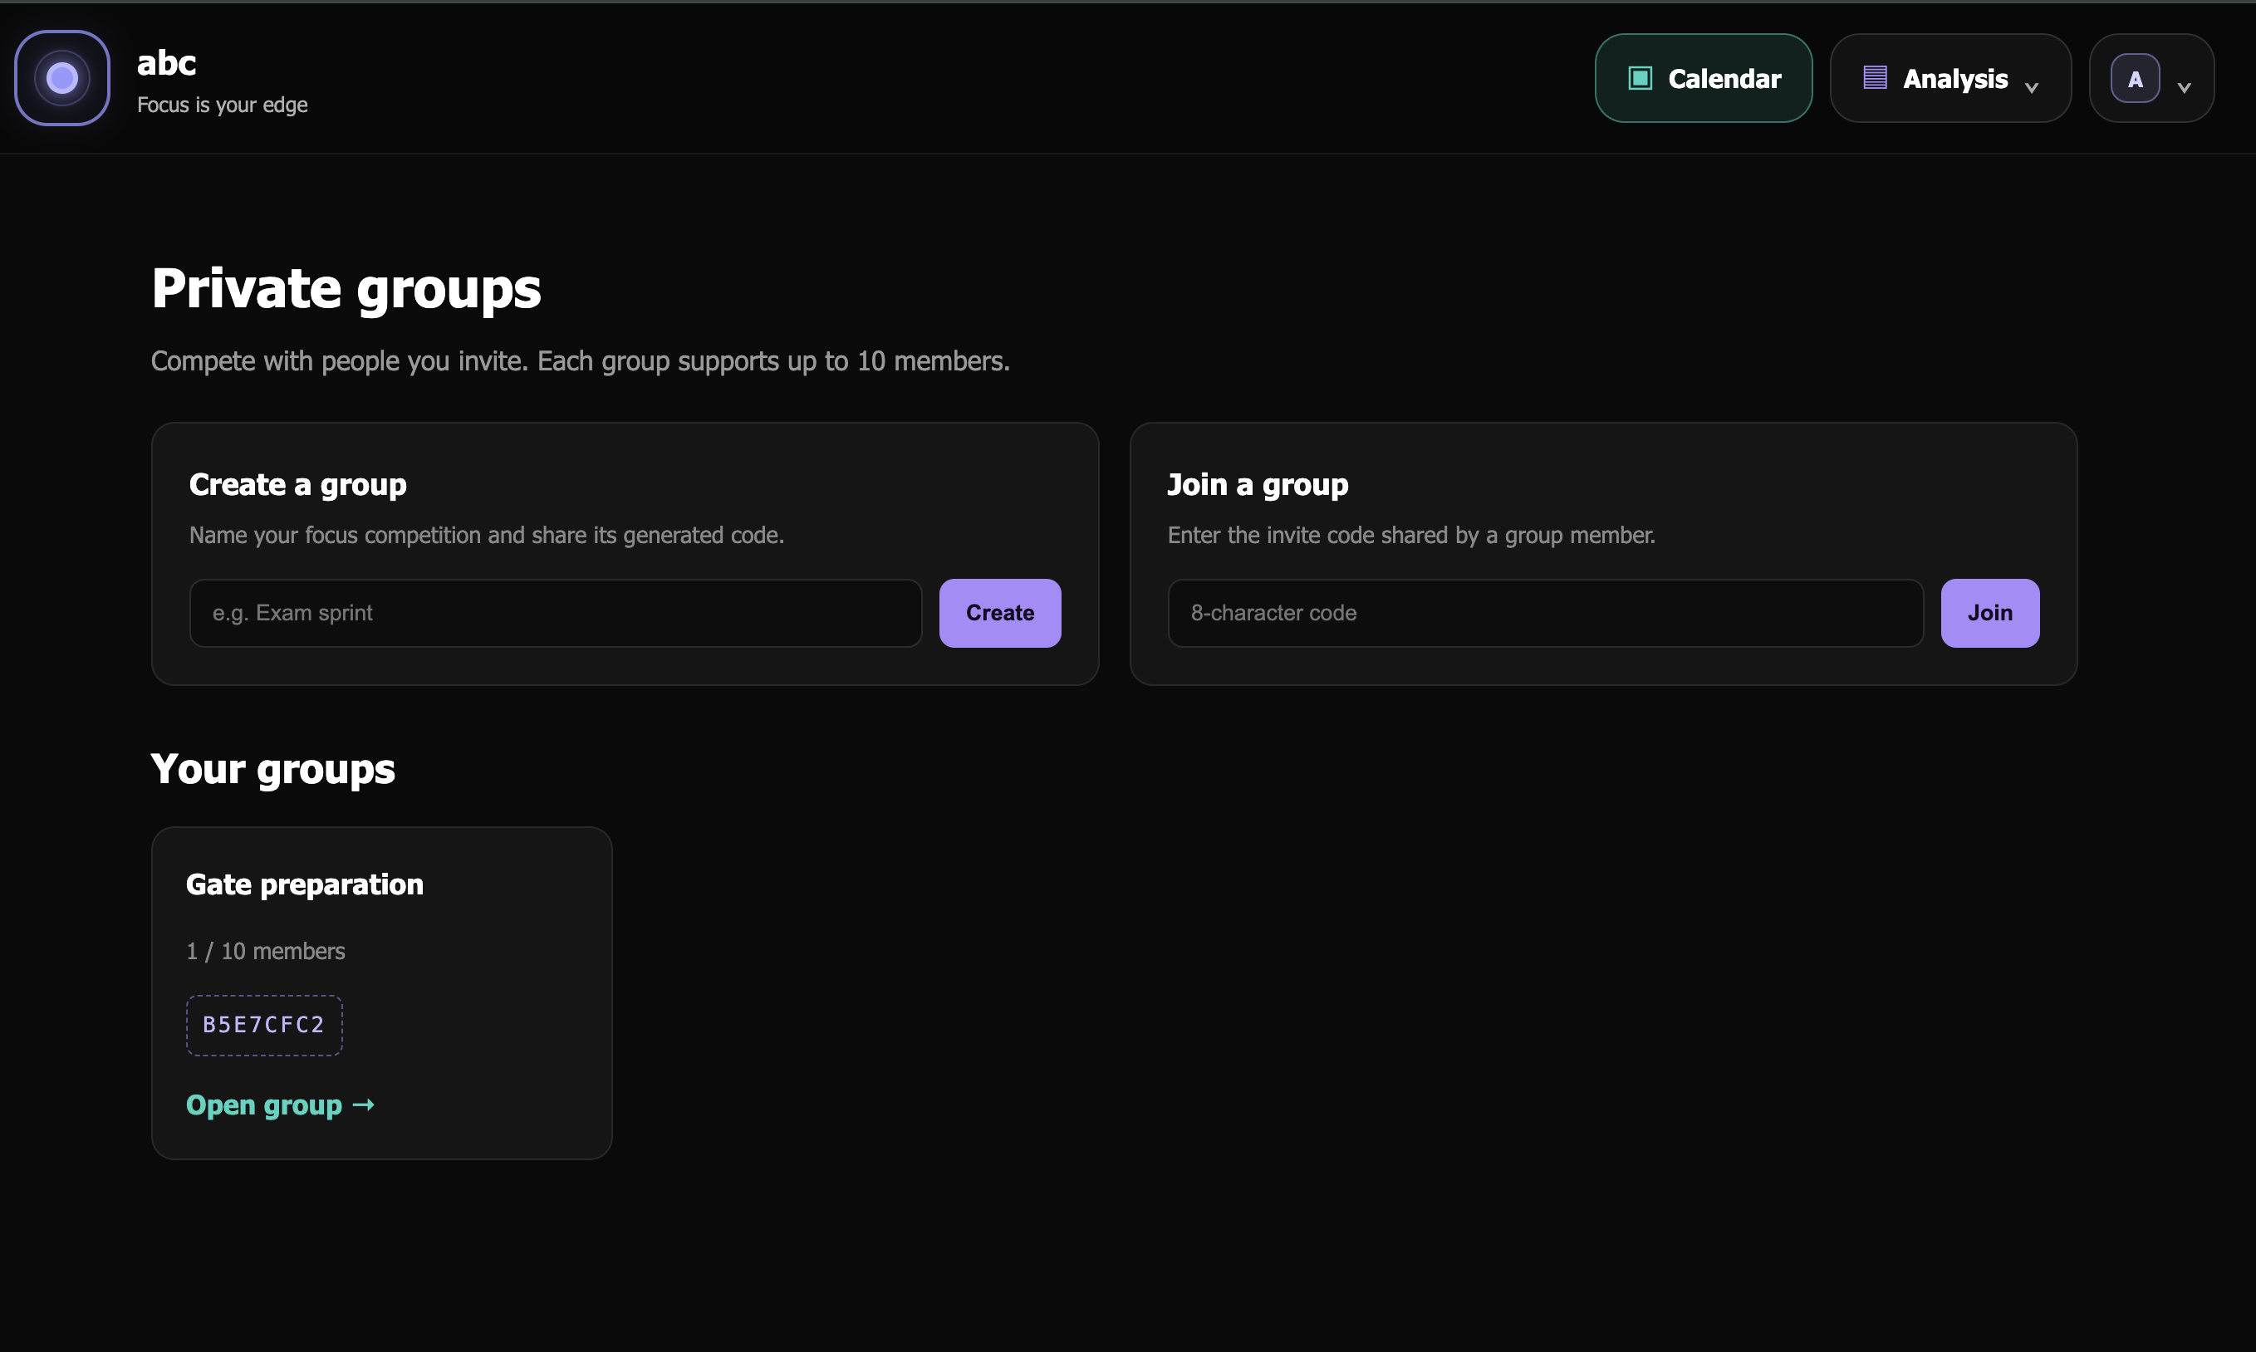Click the Create button
Viewport: 2256px width, 1352px height.
(x=999, y=613)
